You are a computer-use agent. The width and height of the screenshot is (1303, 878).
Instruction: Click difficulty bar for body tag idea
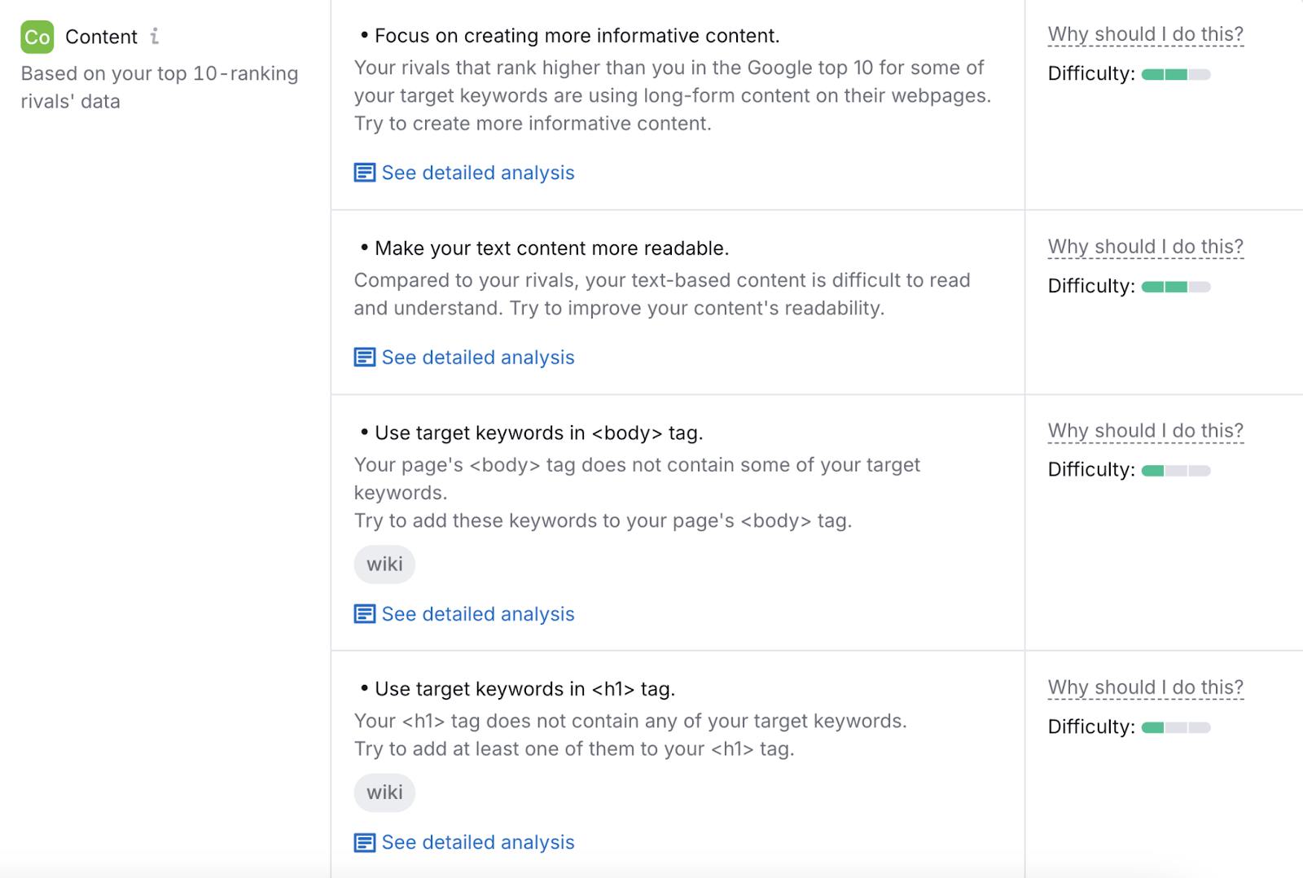(x=1176, y=471)
